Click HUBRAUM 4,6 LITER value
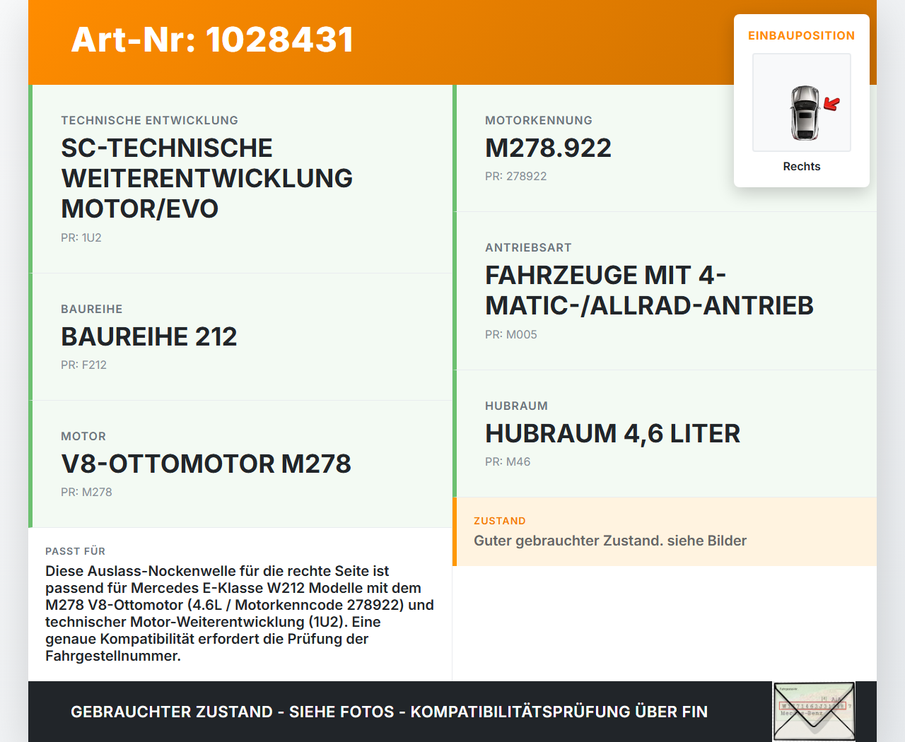Image resolution: width=905 pixels, height=742 pixels. click(613, 433)
